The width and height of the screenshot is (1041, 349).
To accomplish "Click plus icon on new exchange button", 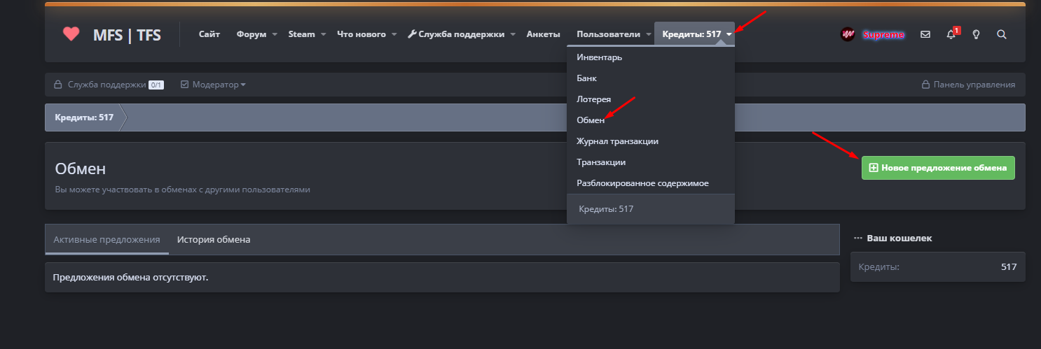I will click(x=873, y=168).
